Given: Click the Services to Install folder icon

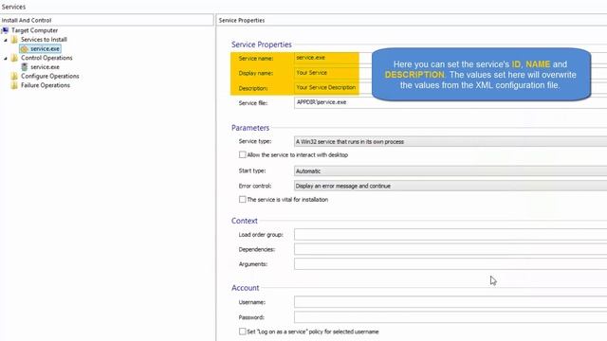Looking at the screenshot, I should [x=15, y=40].
